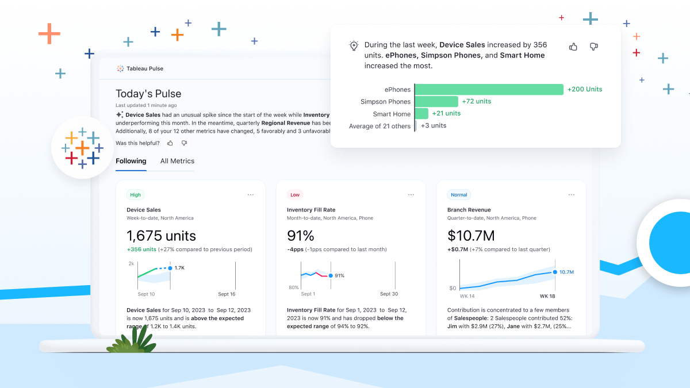Click the lightbulb insight icon in the popup
Viewport: 690px width, 388px height.
tap(354, 45)
